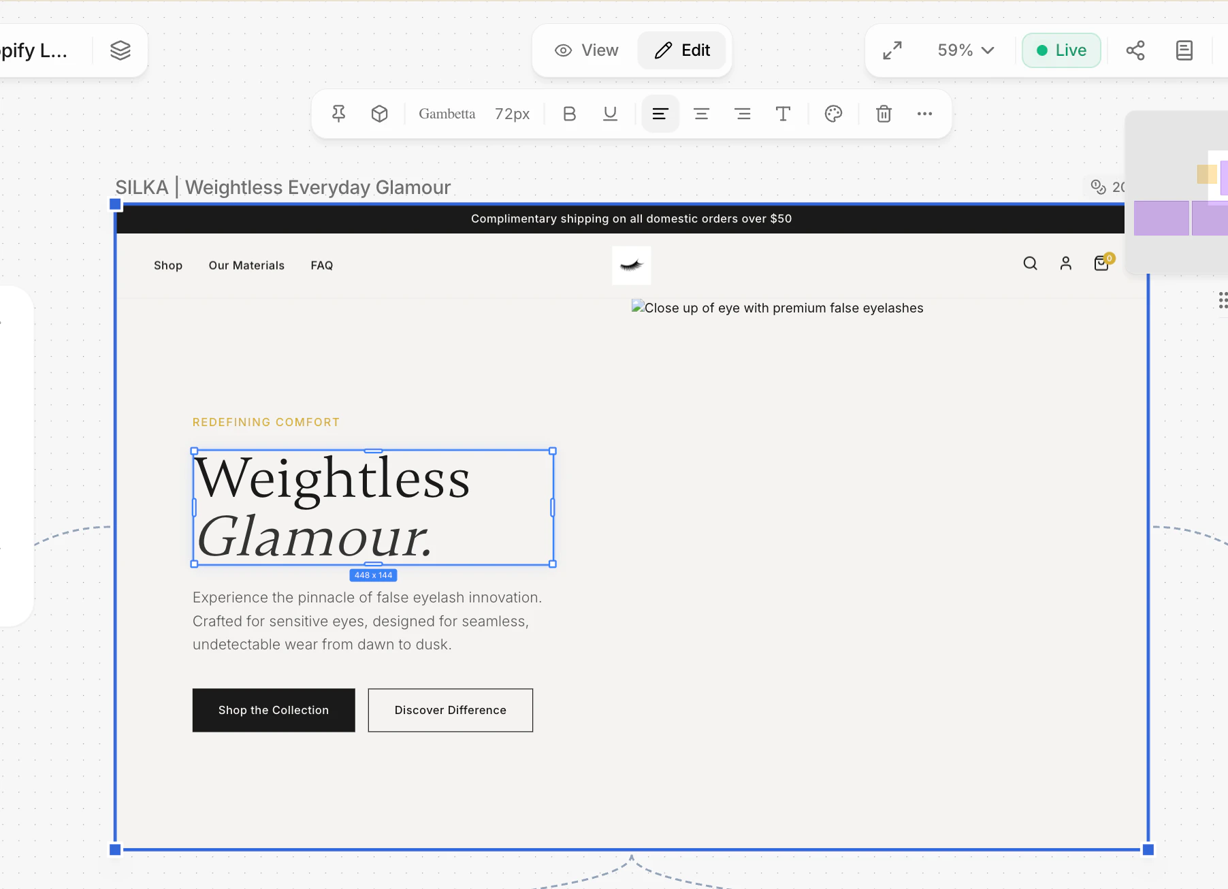The image size is (1228, 889).
Task: Select the Experience the pinnacle paragraph
Action: [368, 621]
